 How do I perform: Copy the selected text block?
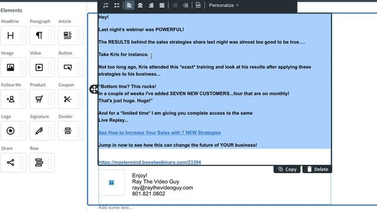tap(287, 169)
